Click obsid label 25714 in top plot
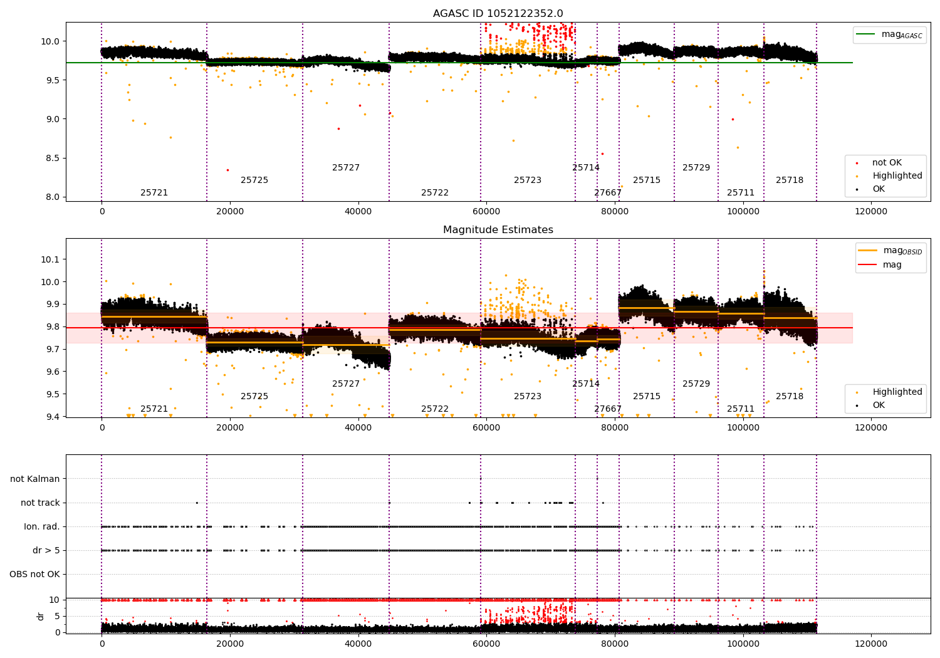The image size is (940, 658). [x=586, y=167]
